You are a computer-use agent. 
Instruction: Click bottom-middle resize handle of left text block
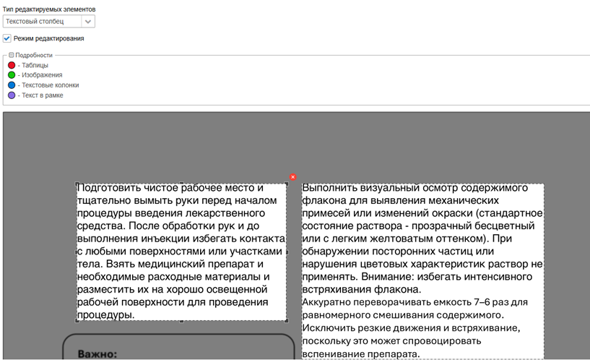(182, 322)
